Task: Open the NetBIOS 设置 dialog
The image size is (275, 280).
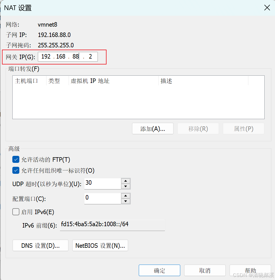Action: [x=100, y=245]
